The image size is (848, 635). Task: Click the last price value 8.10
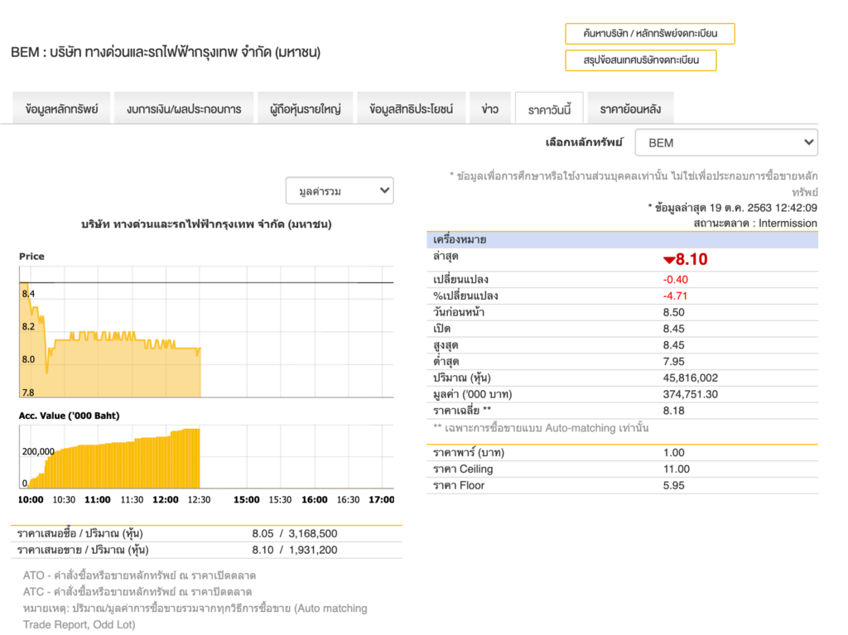click(692, 260)
